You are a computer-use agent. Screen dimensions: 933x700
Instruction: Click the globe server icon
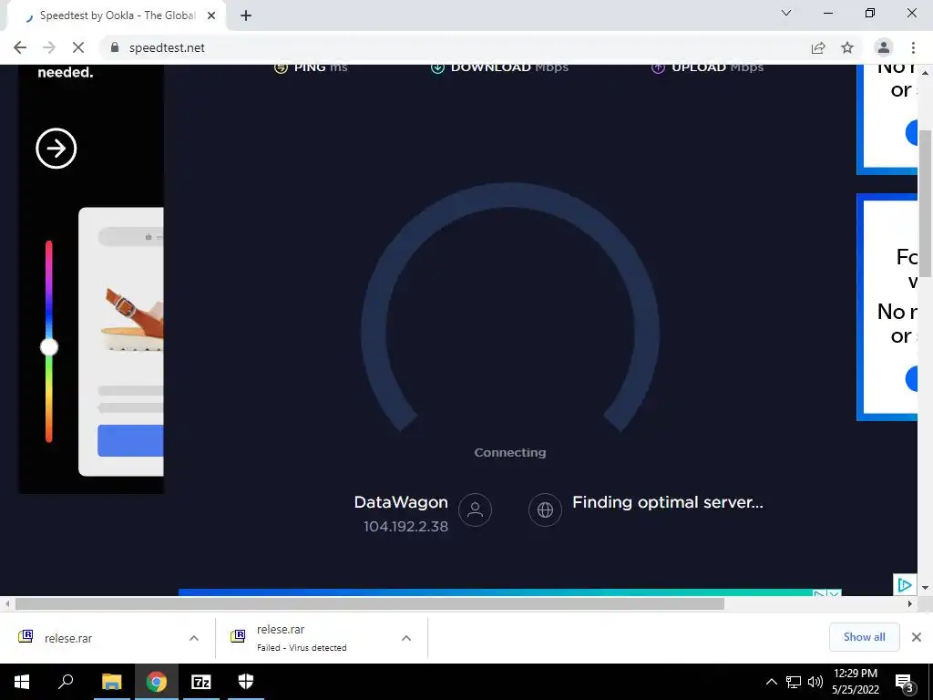[545, 510]
